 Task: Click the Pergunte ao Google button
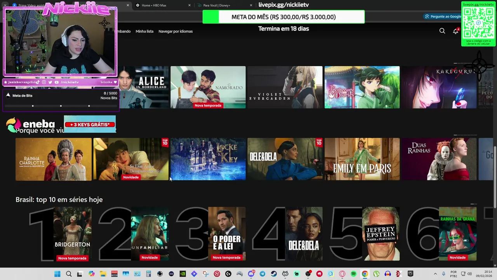pos(443,16)
